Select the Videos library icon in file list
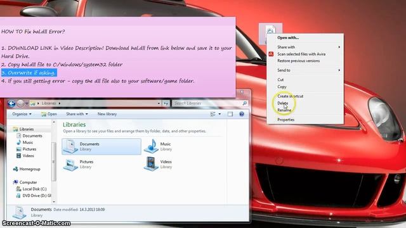Viewport: 406px width, 228px height. 151,165
